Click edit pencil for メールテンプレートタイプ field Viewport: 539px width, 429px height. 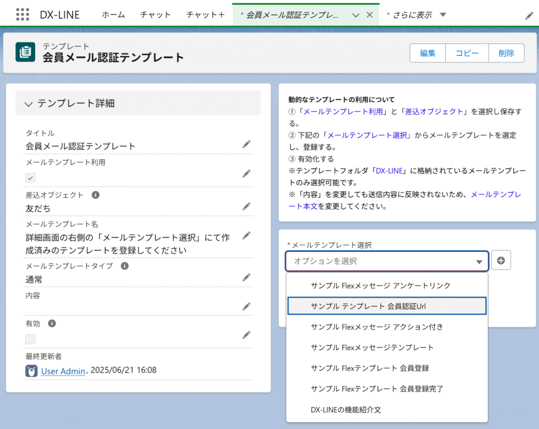tap(246, 277)
